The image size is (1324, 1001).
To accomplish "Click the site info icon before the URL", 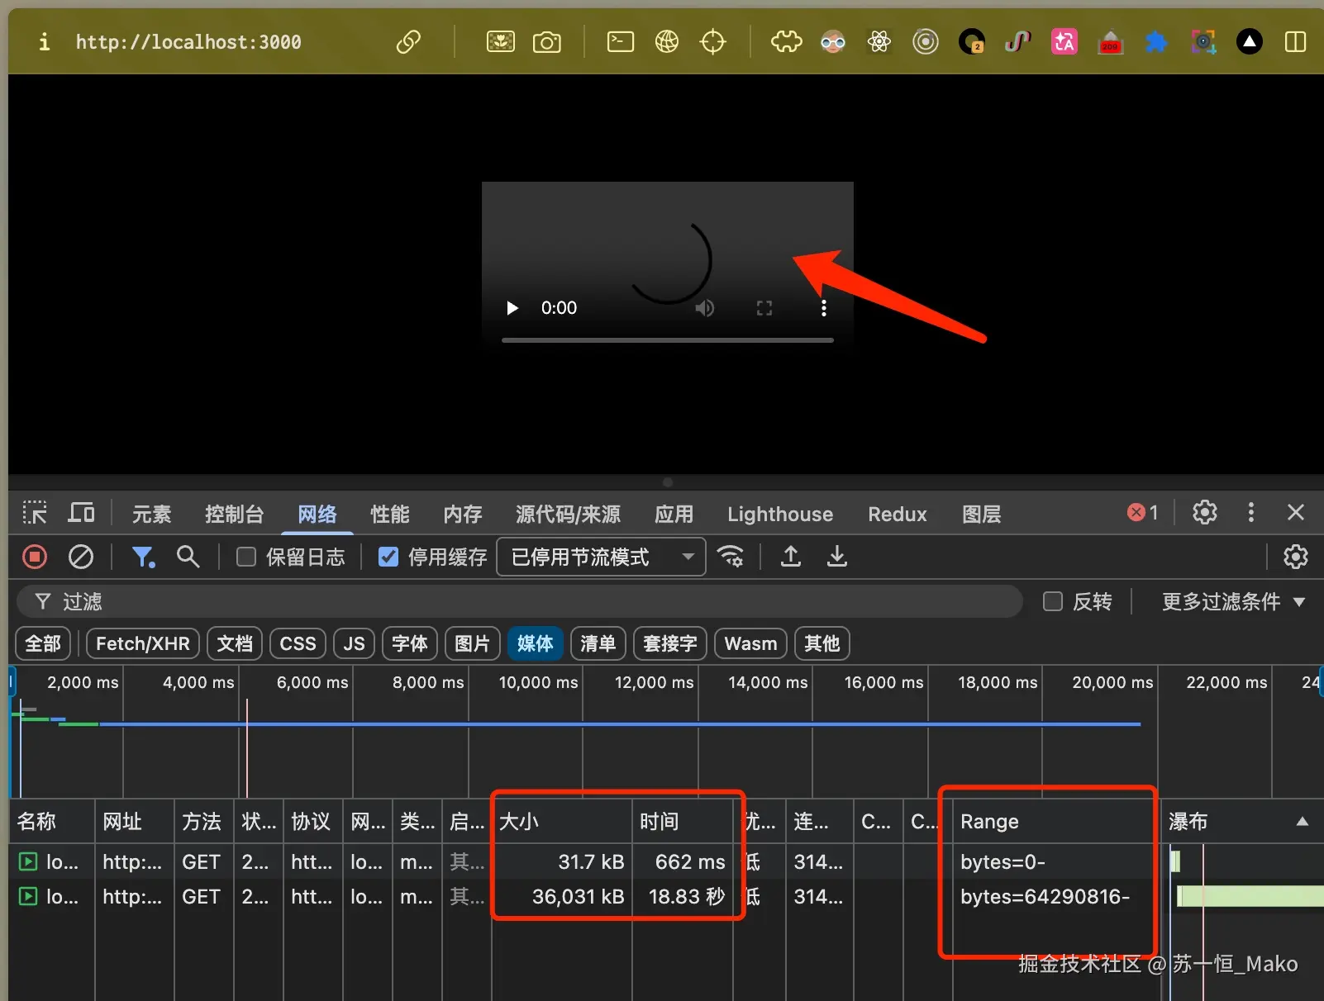I will coord(44,41).
